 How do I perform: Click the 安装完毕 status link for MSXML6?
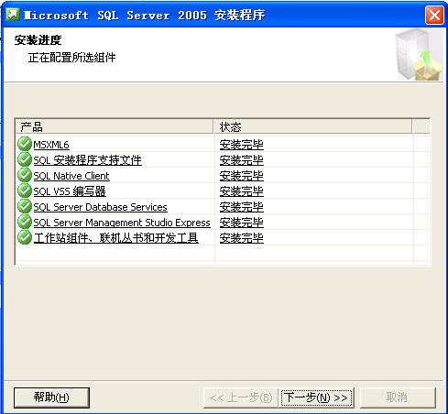click(241, 145)
